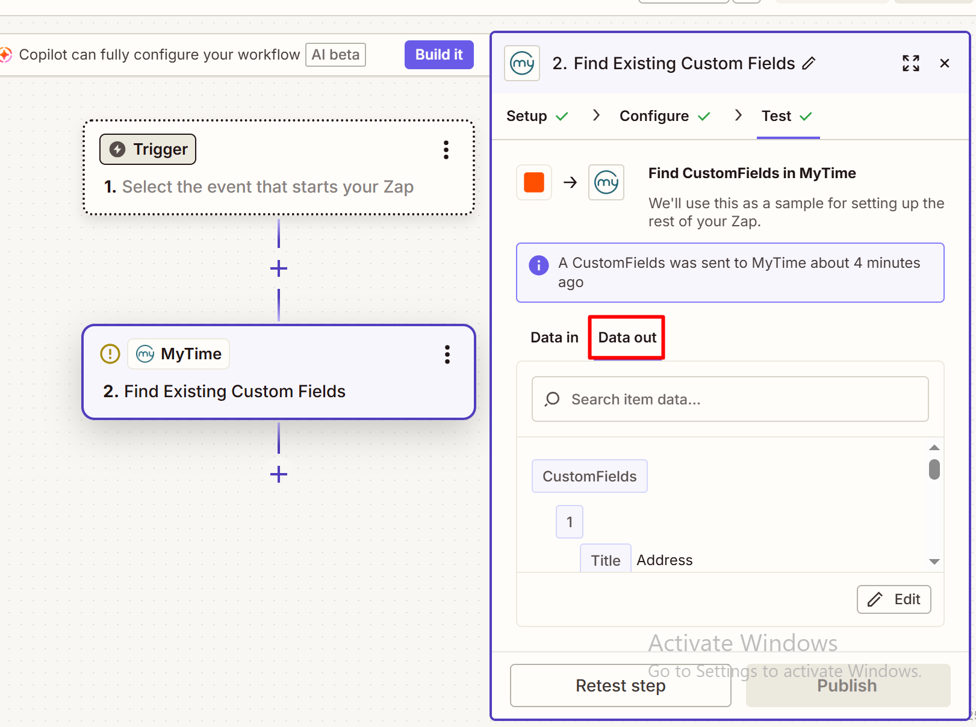This screenshot has height=727, width=976.
Task: Click the MyTime app badge in step card
Action: (179, 354)
